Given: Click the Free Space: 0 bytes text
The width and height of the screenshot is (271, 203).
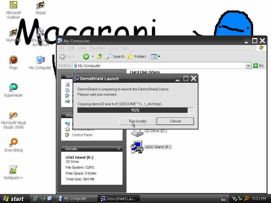Looking at the screenshot, I should coord(81,173).
